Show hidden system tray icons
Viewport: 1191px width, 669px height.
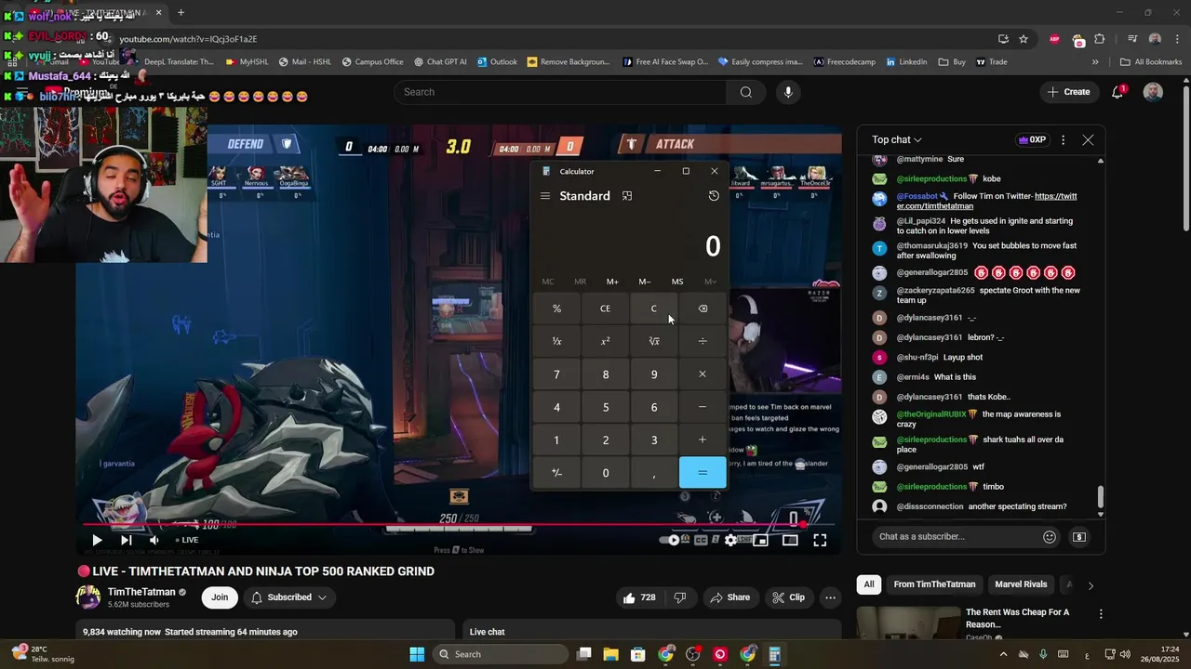tap(1003, 654)
